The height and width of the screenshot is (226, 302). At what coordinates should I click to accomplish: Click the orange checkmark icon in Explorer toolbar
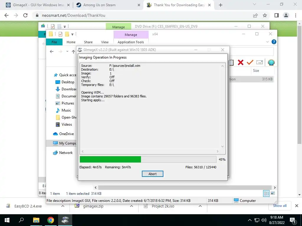(x=250, y=62)
